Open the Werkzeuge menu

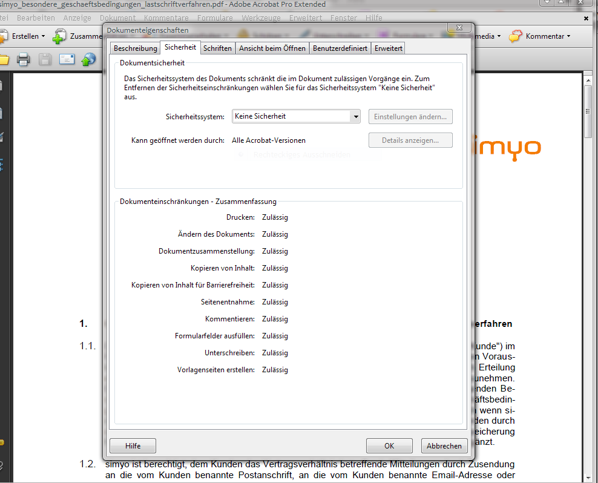coord(261,18)
